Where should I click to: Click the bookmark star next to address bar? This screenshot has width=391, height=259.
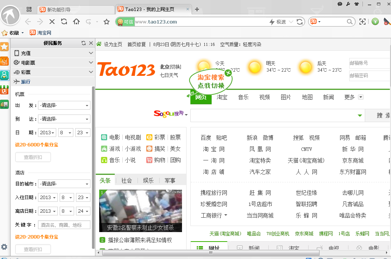click(x=107, y=22)
